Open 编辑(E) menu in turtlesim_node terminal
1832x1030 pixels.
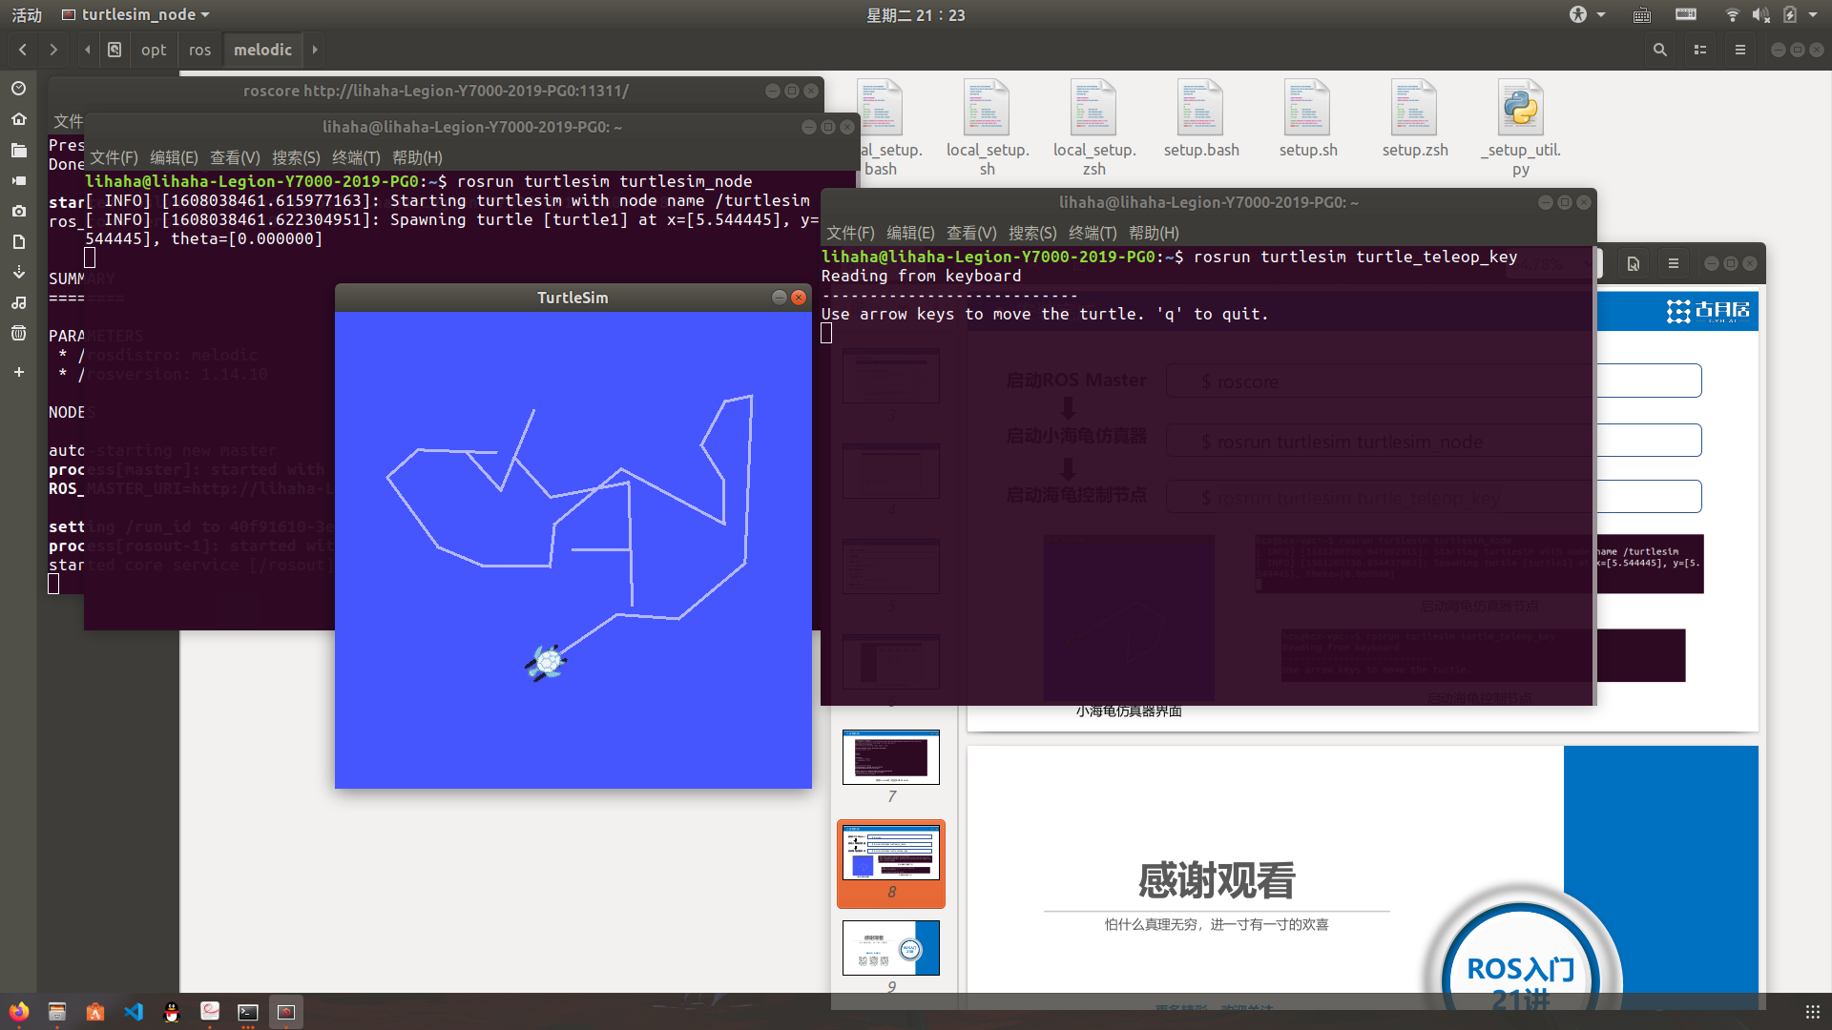coord(174,157)
